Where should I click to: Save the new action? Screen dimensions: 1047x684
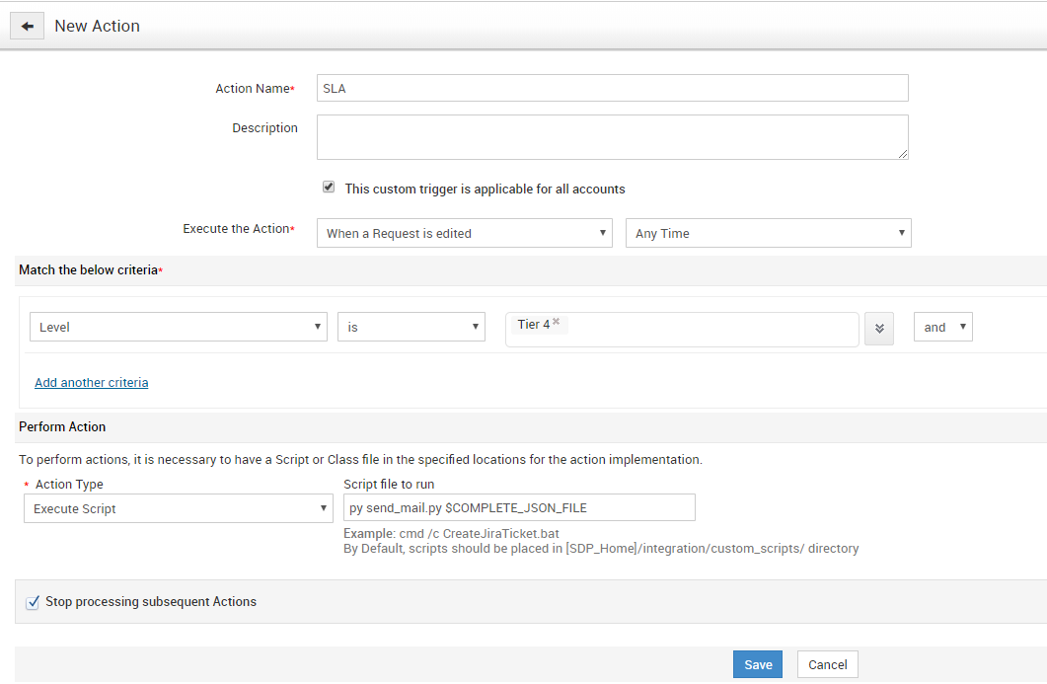(758, 664)
